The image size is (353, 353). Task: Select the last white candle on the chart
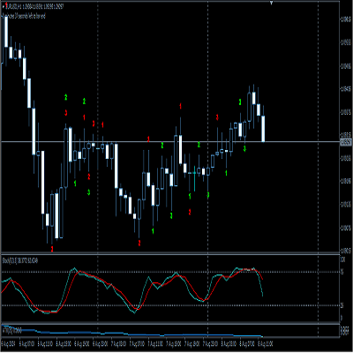[x=263, y=129]
